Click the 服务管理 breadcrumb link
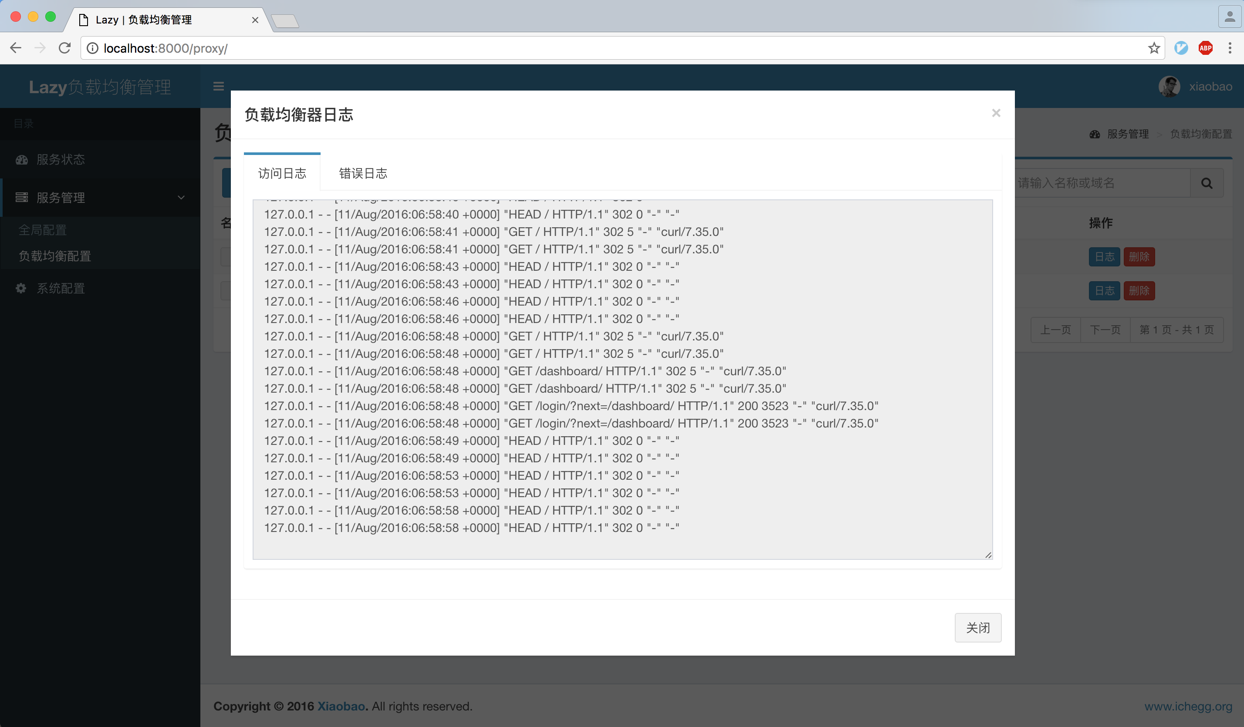 [1128, 134]
